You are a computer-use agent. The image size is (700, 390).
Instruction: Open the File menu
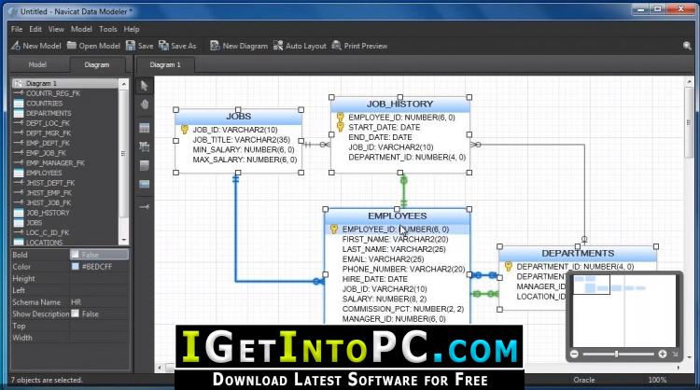[x=17, y=29]
